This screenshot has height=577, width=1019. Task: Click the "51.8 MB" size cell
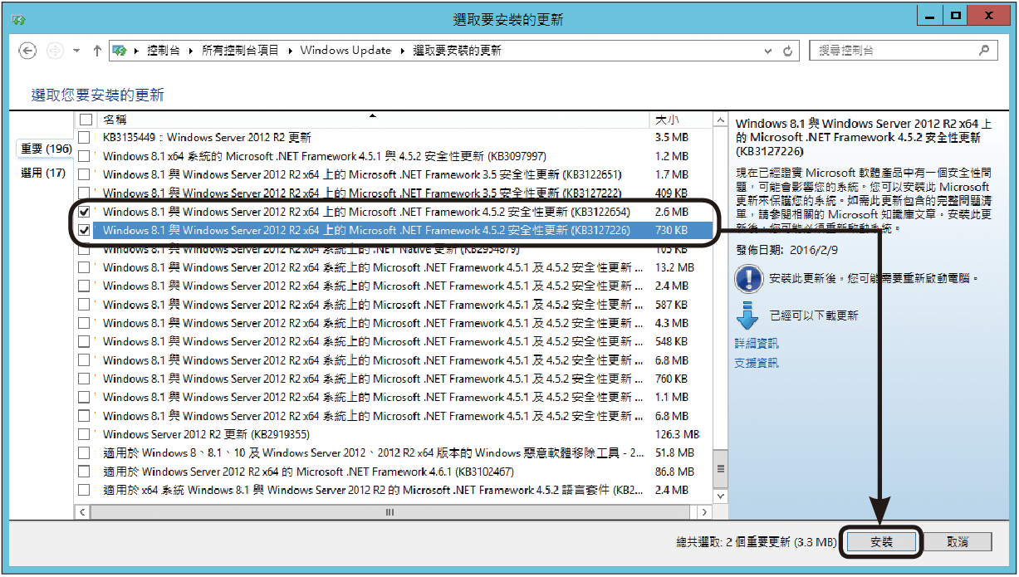click(x=674, y=453)
